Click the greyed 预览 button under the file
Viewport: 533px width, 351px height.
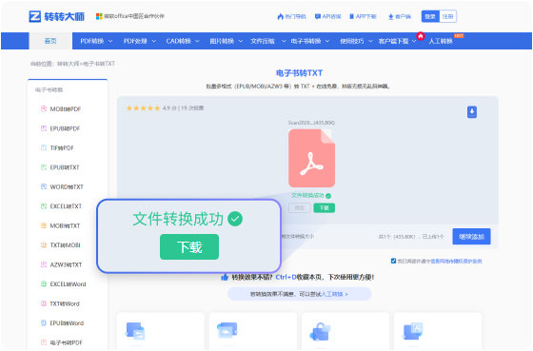pos(300,208)
